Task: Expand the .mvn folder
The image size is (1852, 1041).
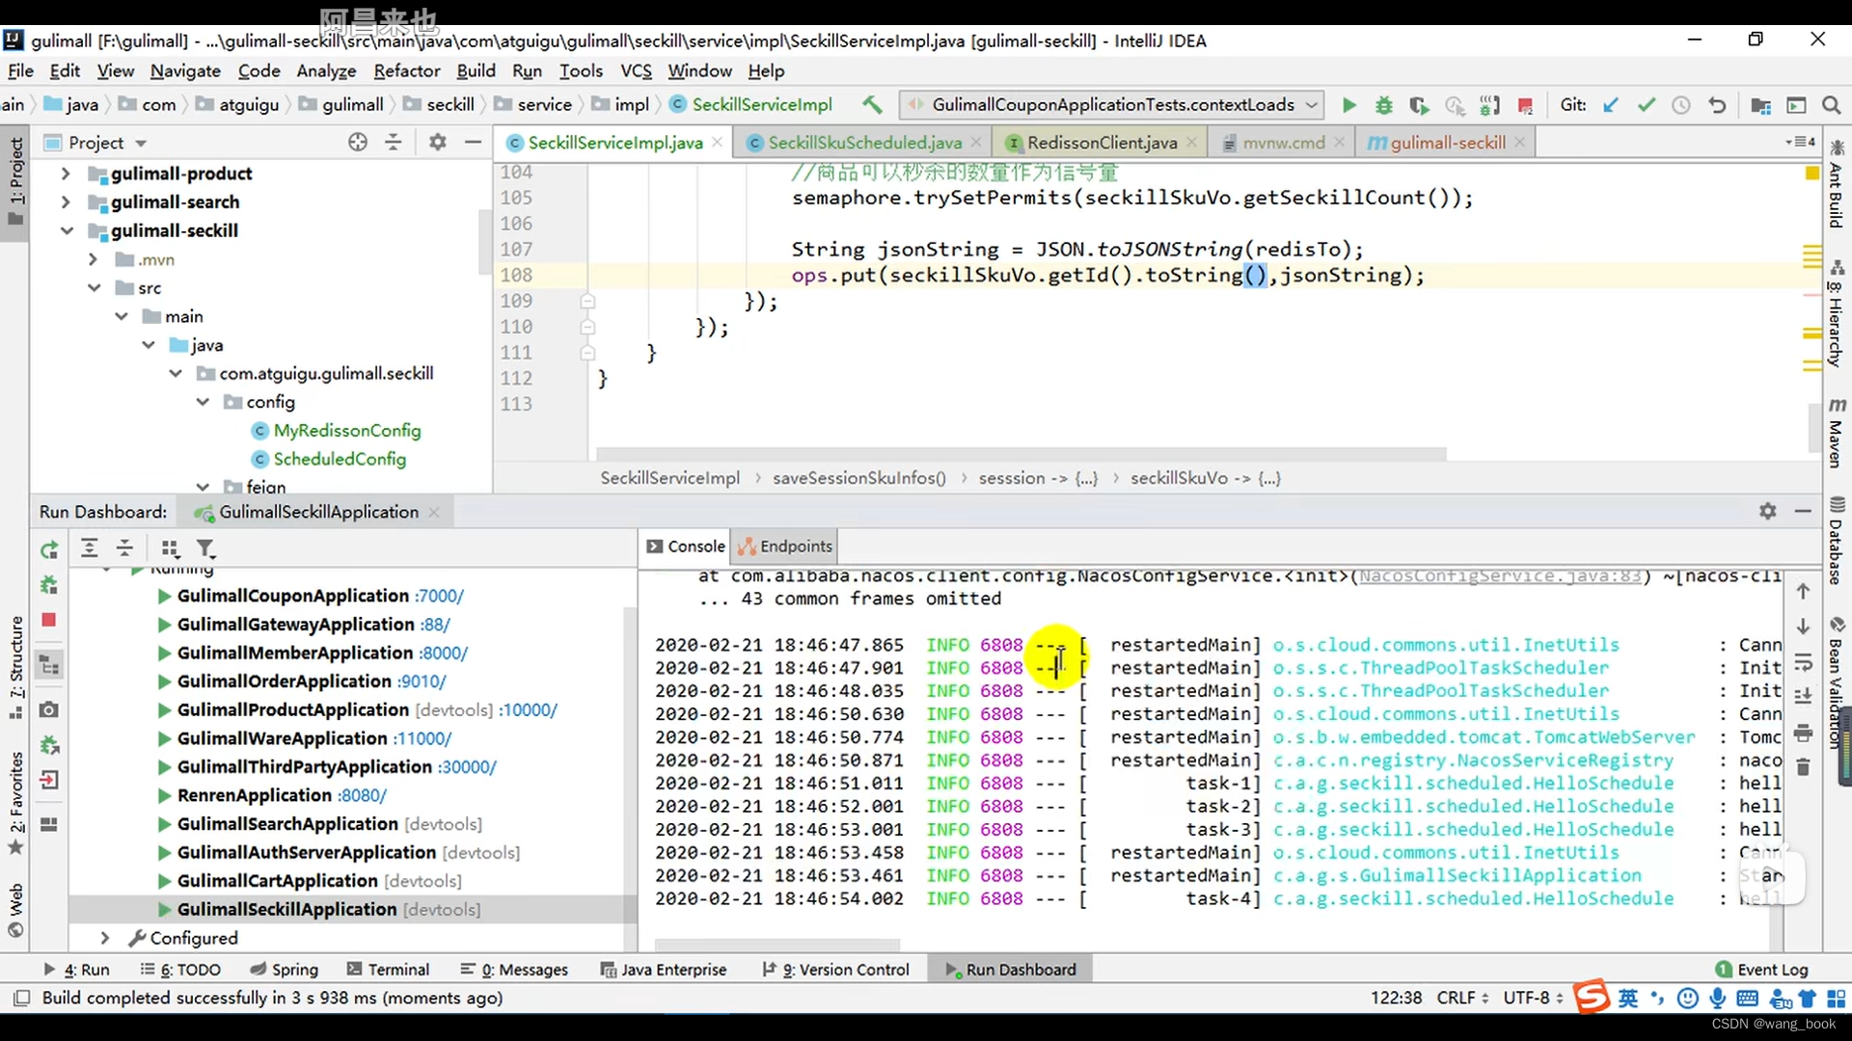Action: click(x=93, y=259)
